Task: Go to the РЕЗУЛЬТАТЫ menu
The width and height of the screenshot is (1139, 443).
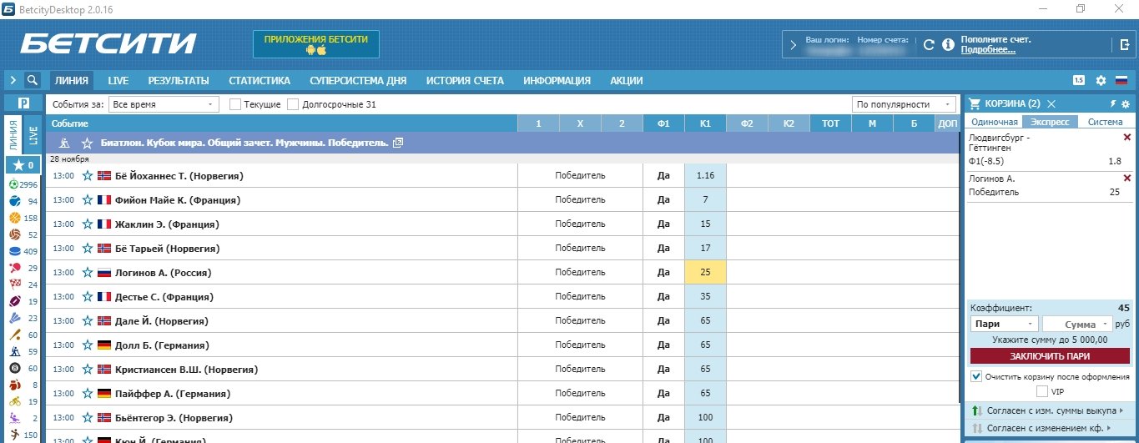Action: pyautogui.click(x=179, y=81)
